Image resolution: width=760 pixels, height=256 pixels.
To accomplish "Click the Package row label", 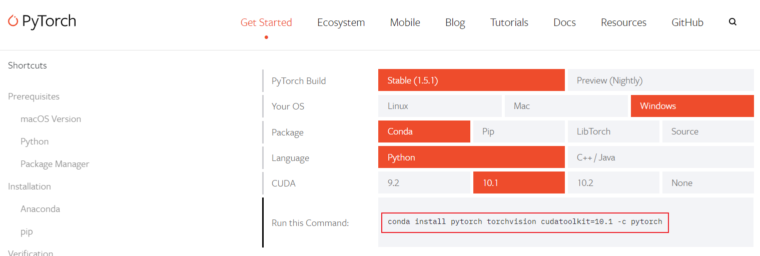I will 288,132.
